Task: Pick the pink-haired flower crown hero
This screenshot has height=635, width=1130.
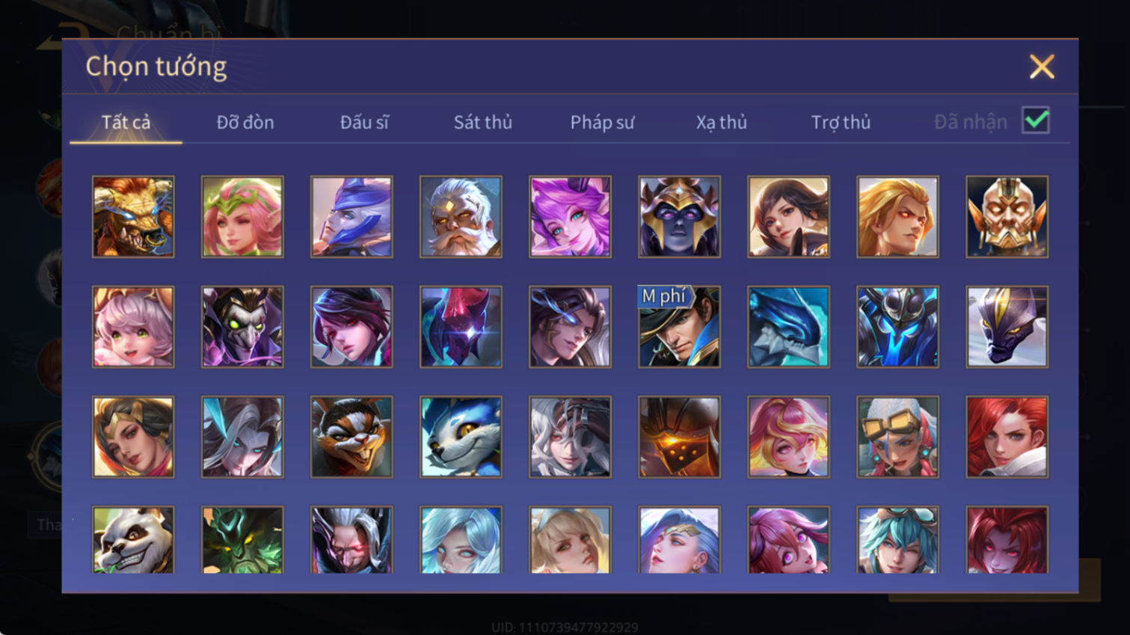Action: [242, 217]
